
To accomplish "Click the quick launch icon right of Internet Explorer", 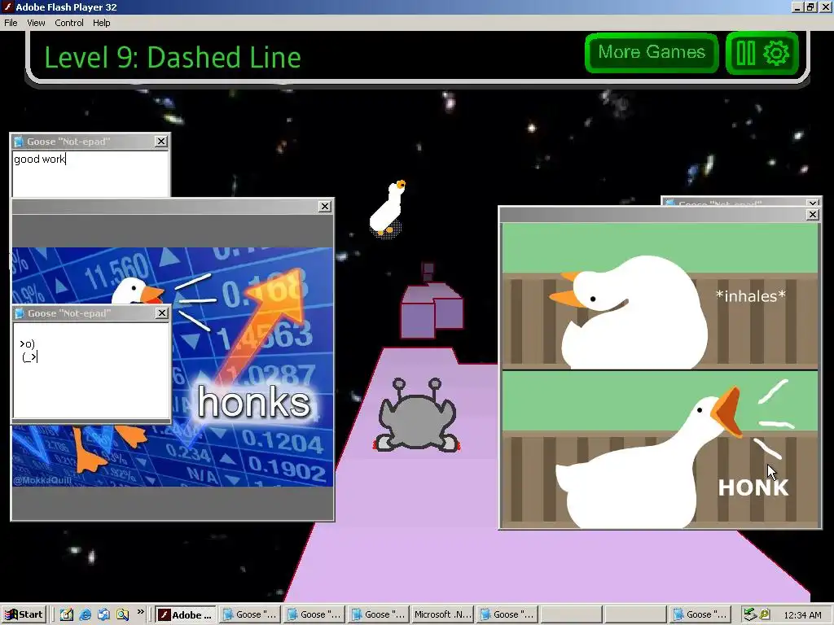I will pyautogui.click(x=103, y=614).
